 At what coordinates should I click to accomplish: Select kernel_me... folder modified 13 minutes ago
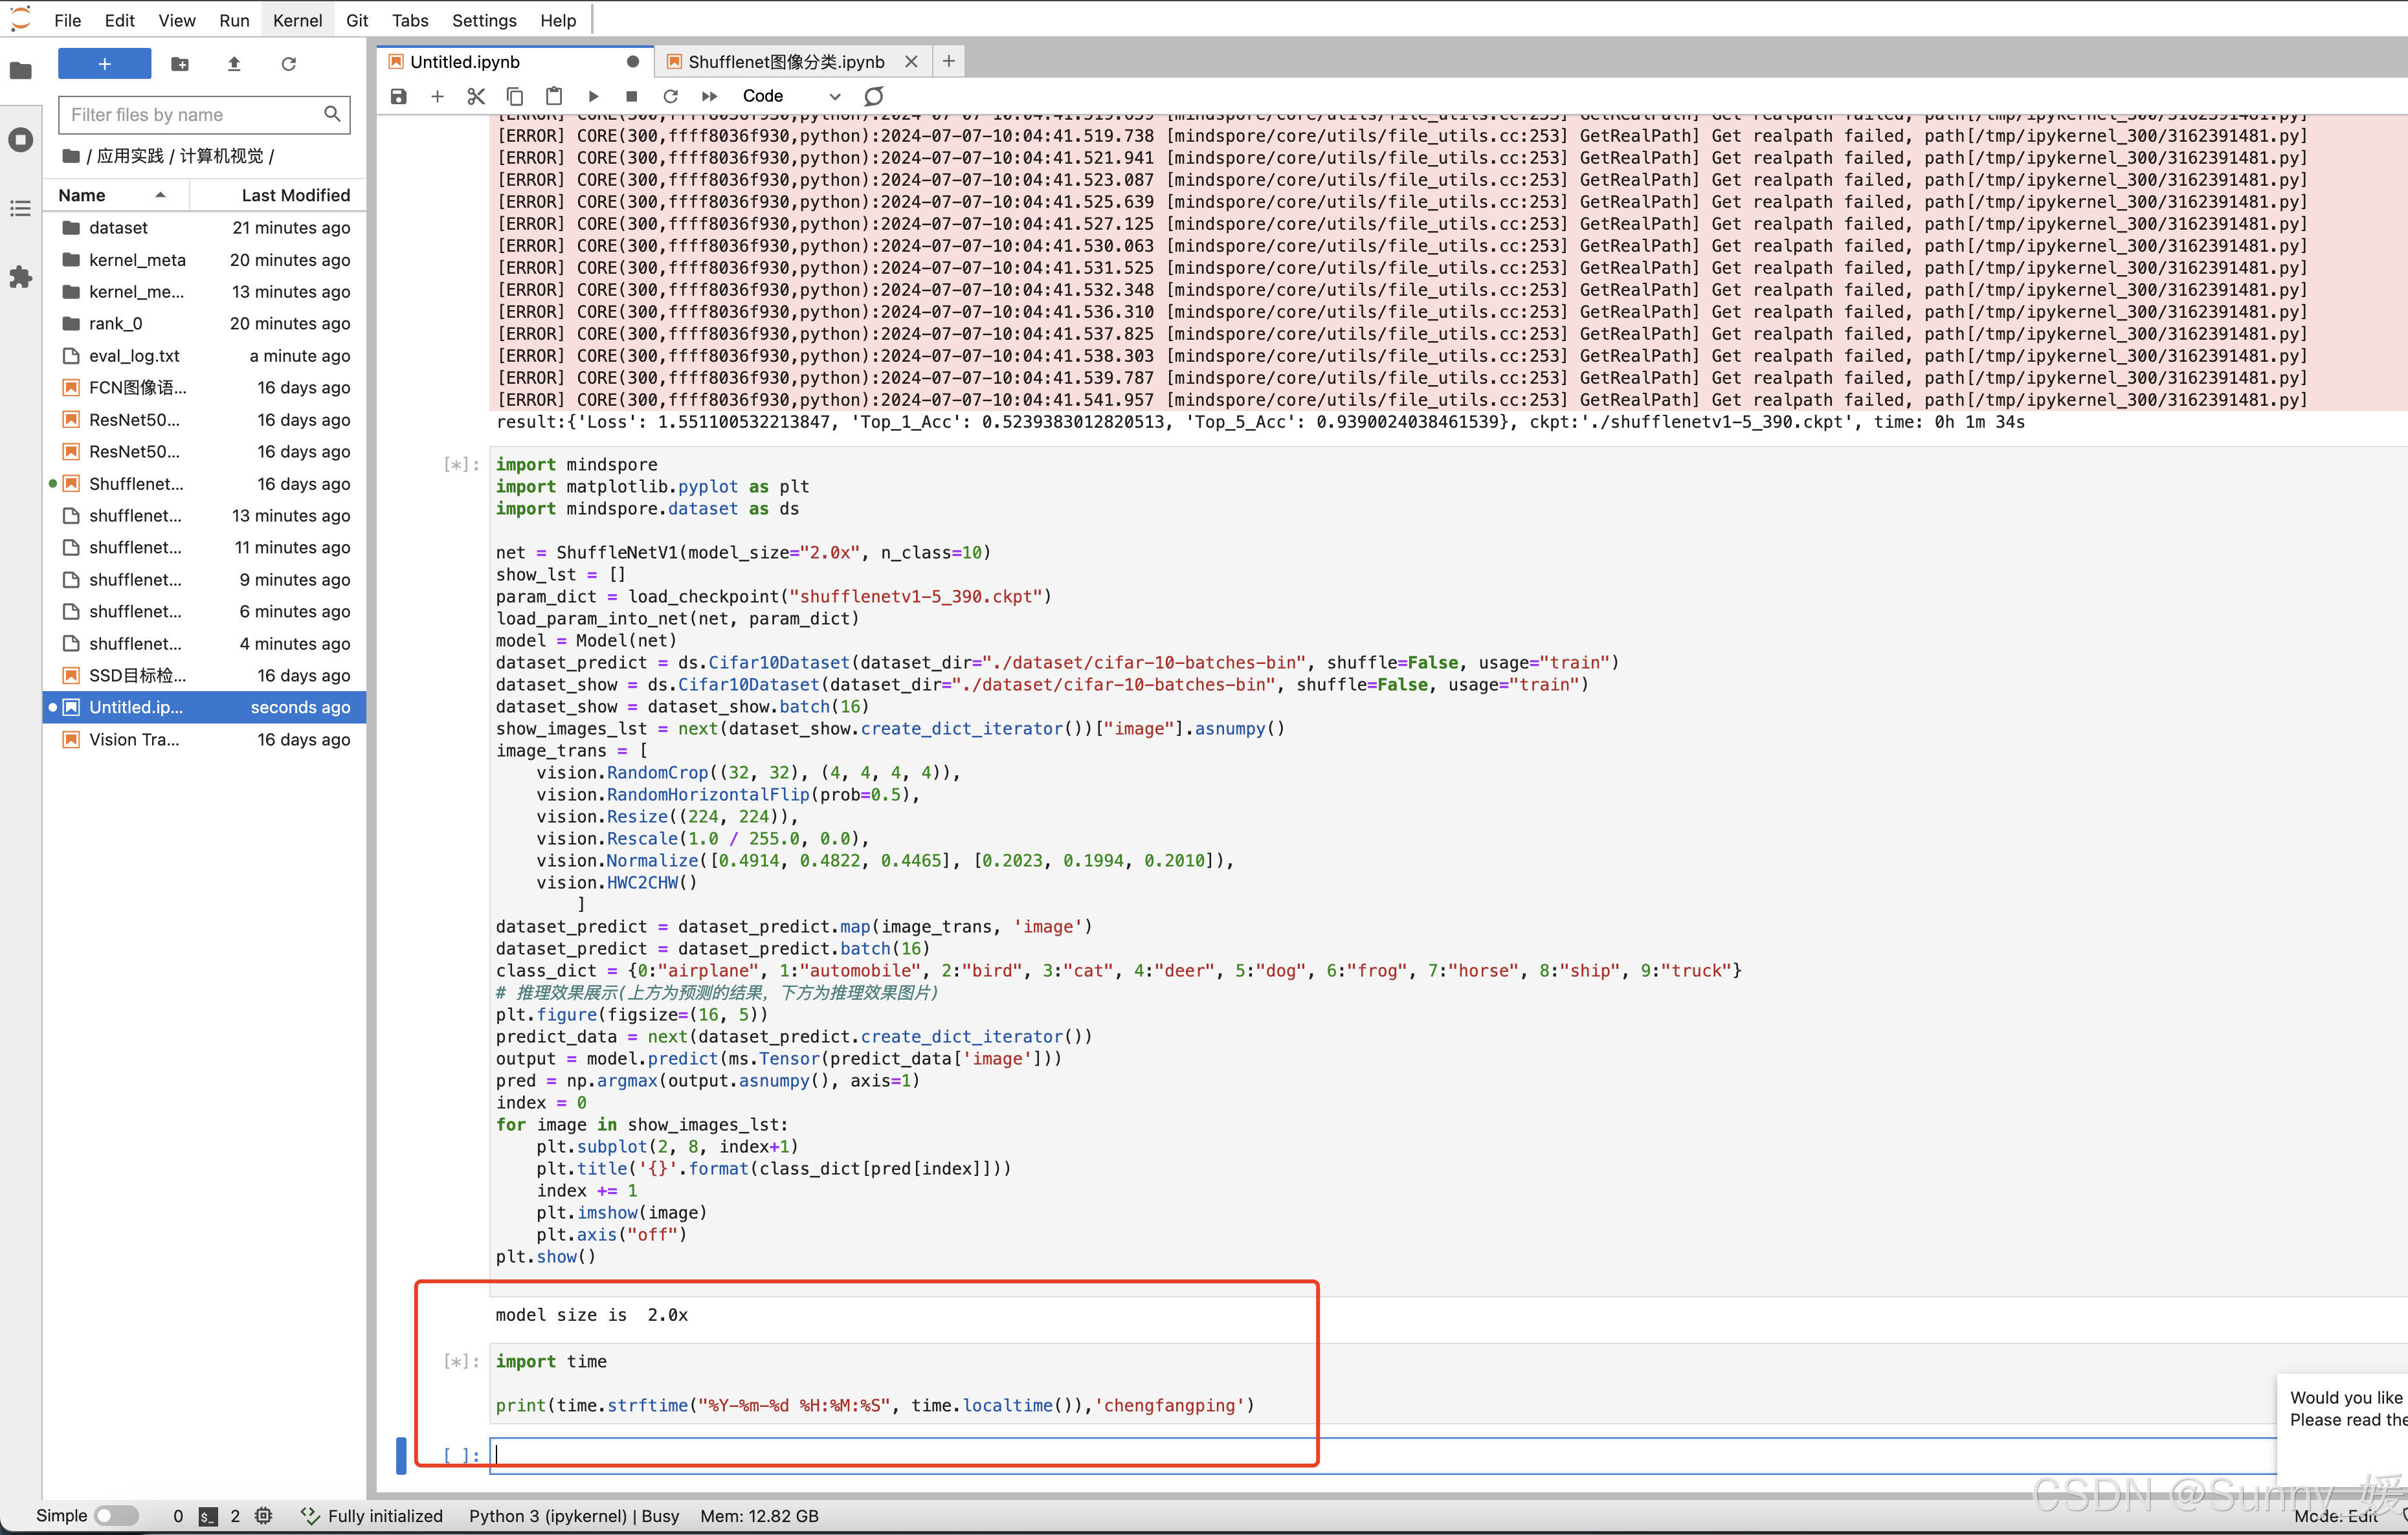(205, 292)
